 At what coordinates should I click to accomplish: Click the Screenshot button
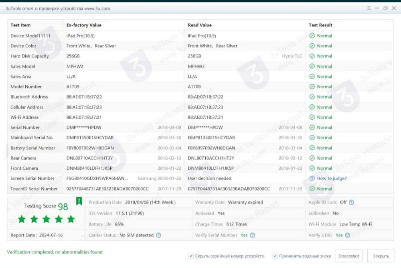pyautogui.click(x=348, y=256)
